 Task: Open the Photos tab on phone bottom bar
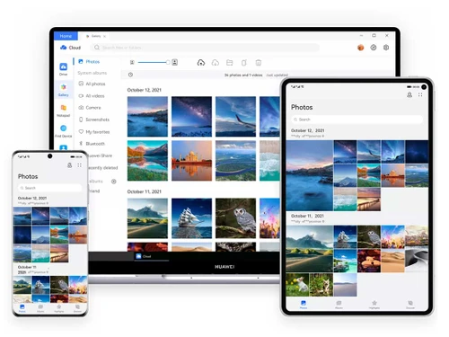(x=22, y=308)
